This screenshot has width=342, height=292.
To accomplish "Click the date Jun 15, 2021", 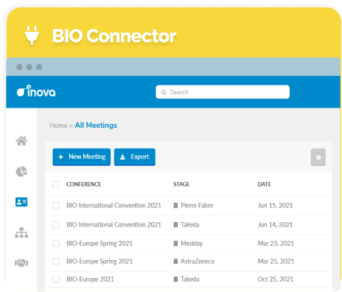I will coord(275,206).
